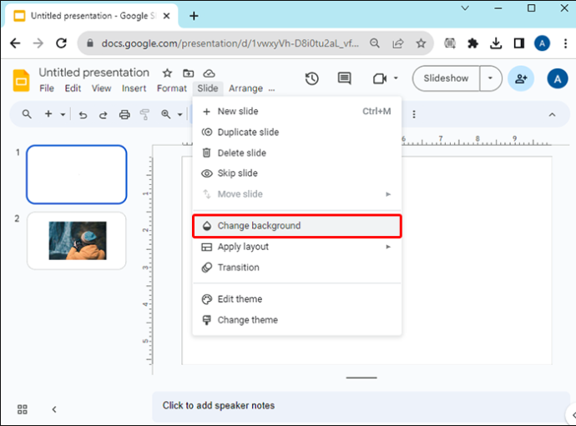The width and height of the screenshot is (576, 426).
Task: Bookmark this page star icon
Action: 421,43
